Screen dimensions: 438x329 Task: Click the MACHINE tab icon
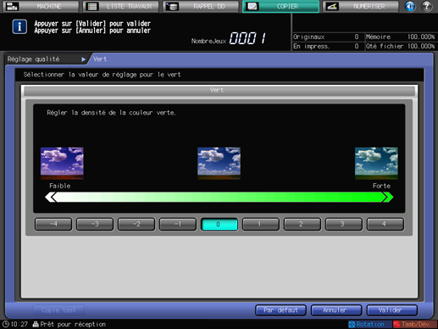click(x=12, y=6)
